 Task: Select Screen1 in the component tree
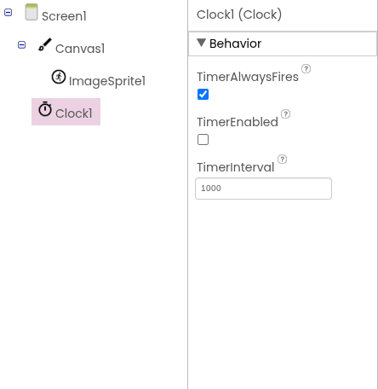[x=64, y=16]
